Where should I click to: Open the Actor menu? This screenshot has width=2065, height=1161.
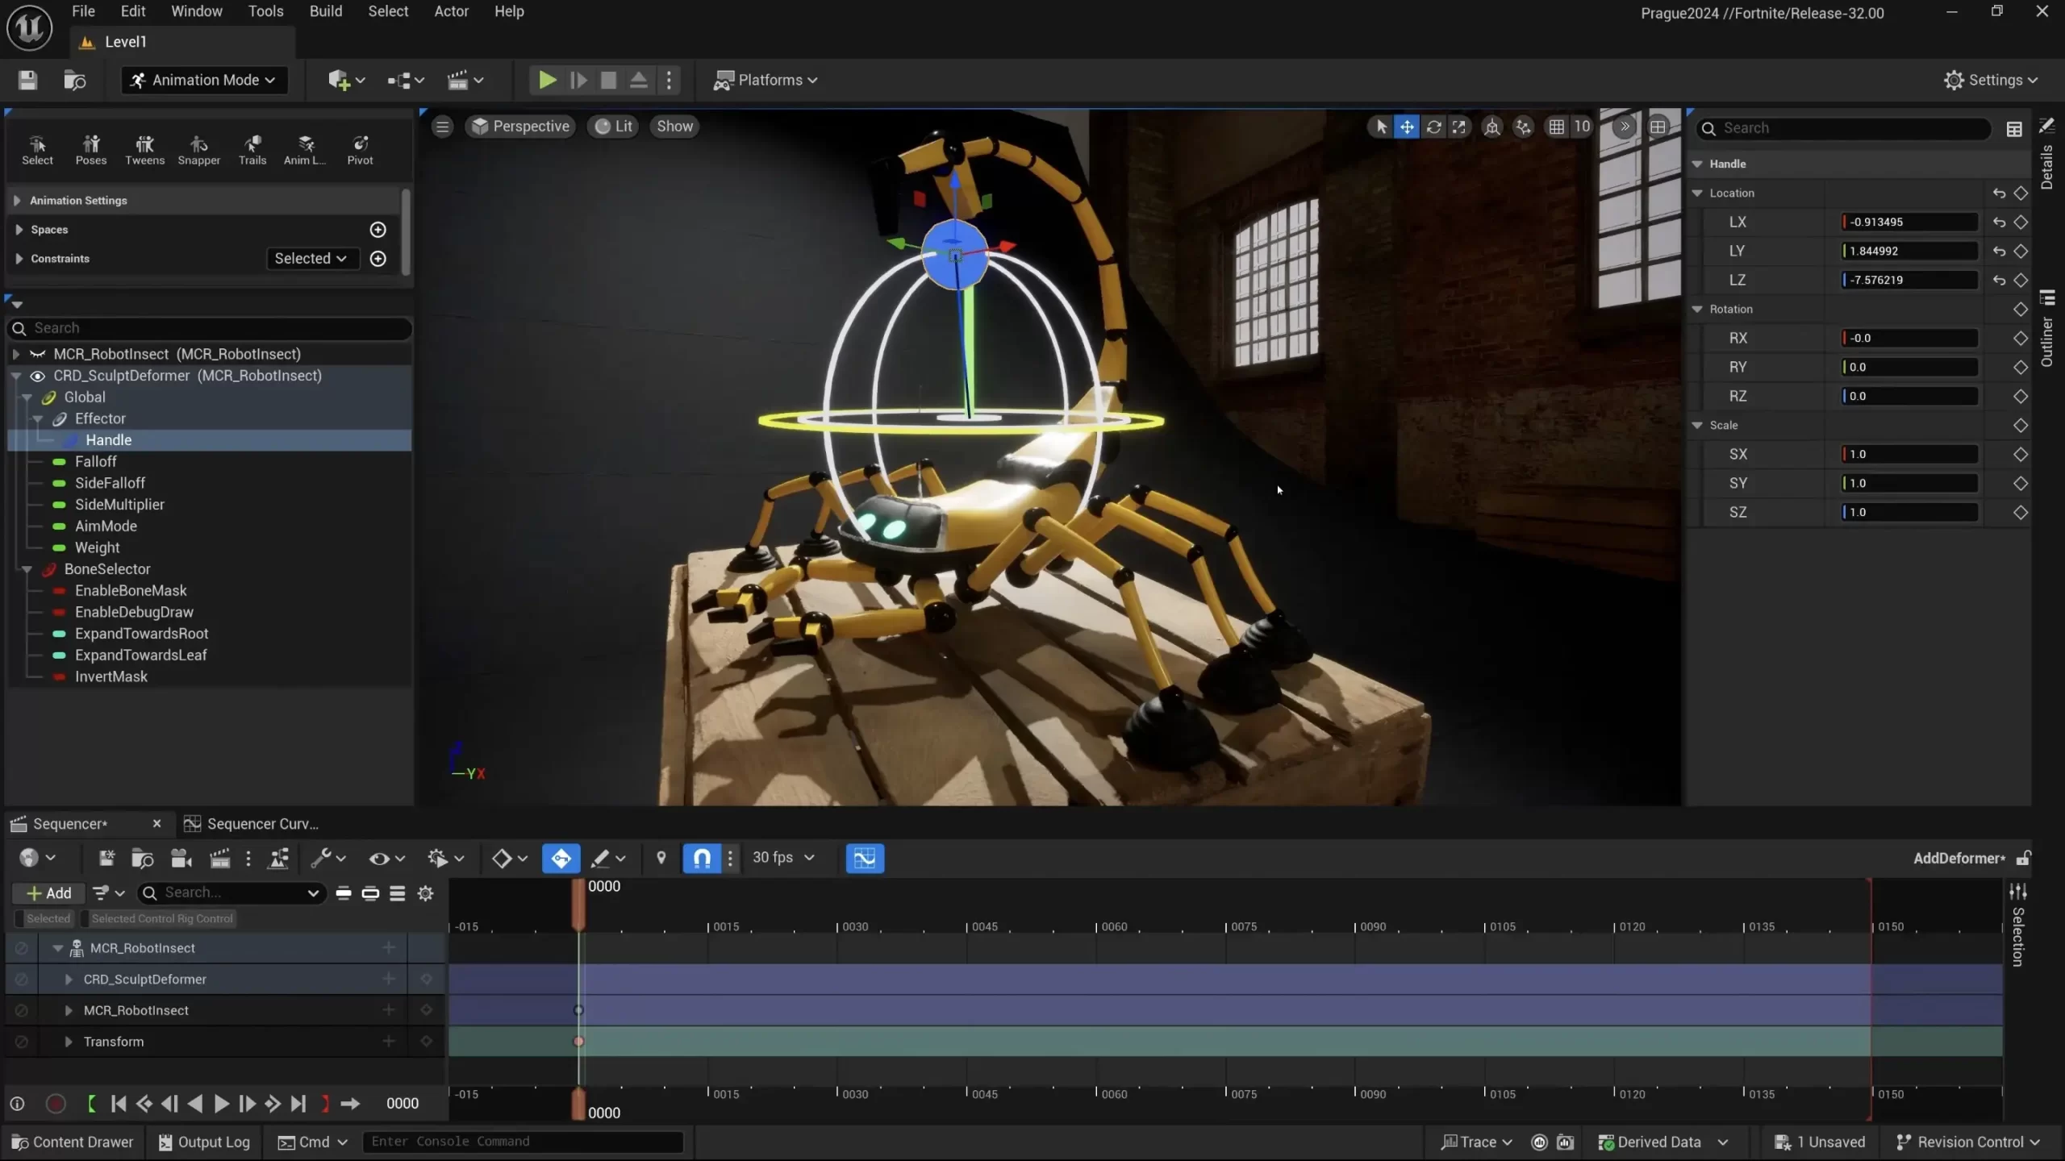pyautogui.click(x=451, y=11)
